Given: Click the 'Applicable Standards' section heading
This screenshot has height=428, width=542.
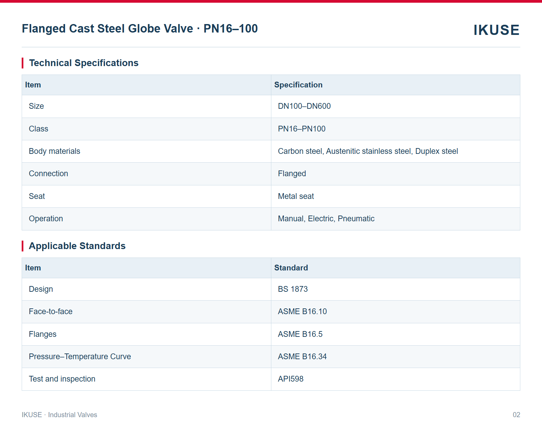Looking at the screenshot, I should point(77,246).
